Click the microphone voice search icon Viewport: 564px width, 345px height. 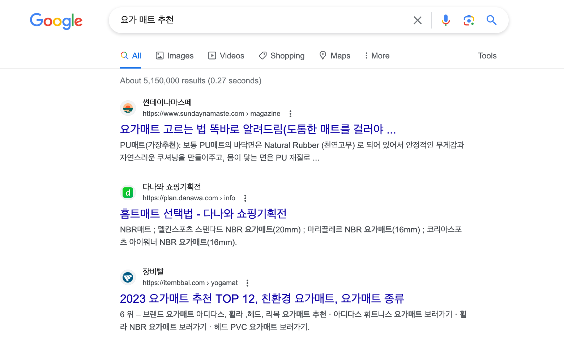446,20
